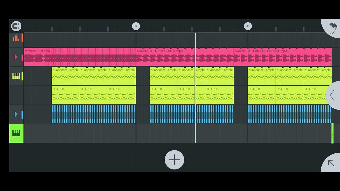Select cuandoset...ample clip starting at bar 33
This screenshot has height=191, width=340.
click(x=262, y=76)
